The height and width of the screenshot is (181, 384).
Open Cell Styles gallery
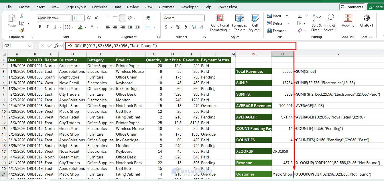point(255,23)
